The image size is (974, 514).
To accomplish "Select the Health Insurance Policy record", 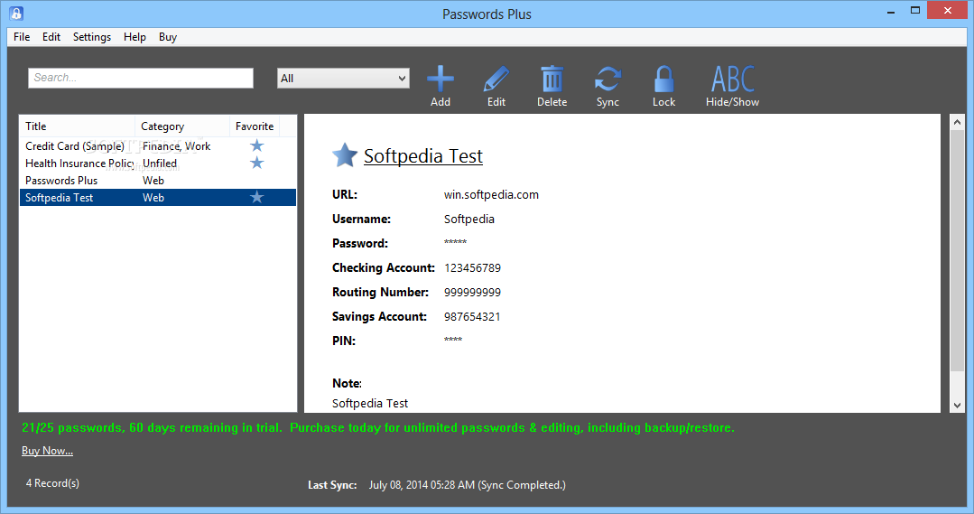I will [x=158, y=163].
